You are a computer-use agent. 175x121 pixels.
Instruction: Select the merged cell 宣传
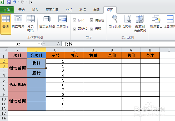click(36, 73)
